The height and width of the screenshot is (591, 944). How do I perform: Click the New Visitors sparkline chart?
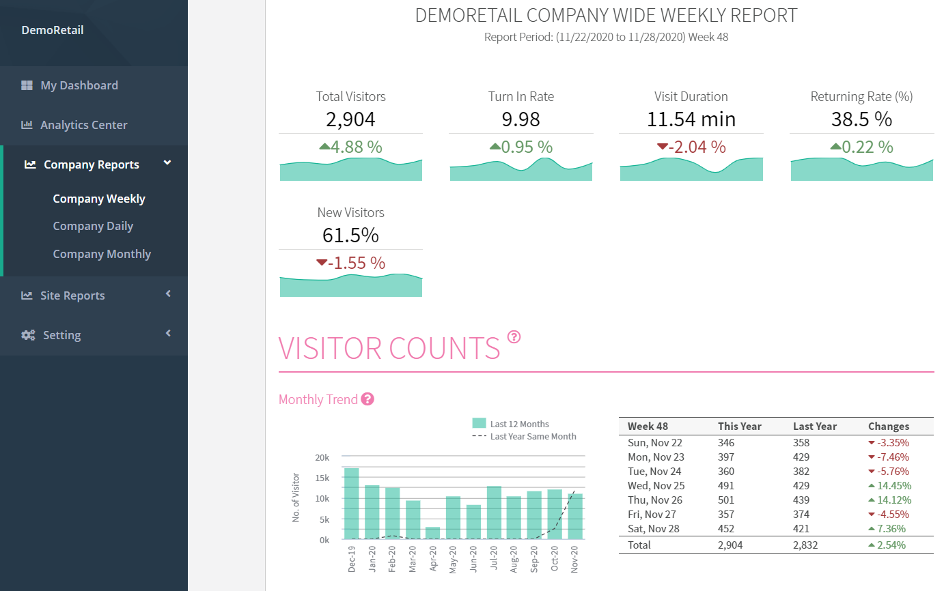[x=351, y=285]
